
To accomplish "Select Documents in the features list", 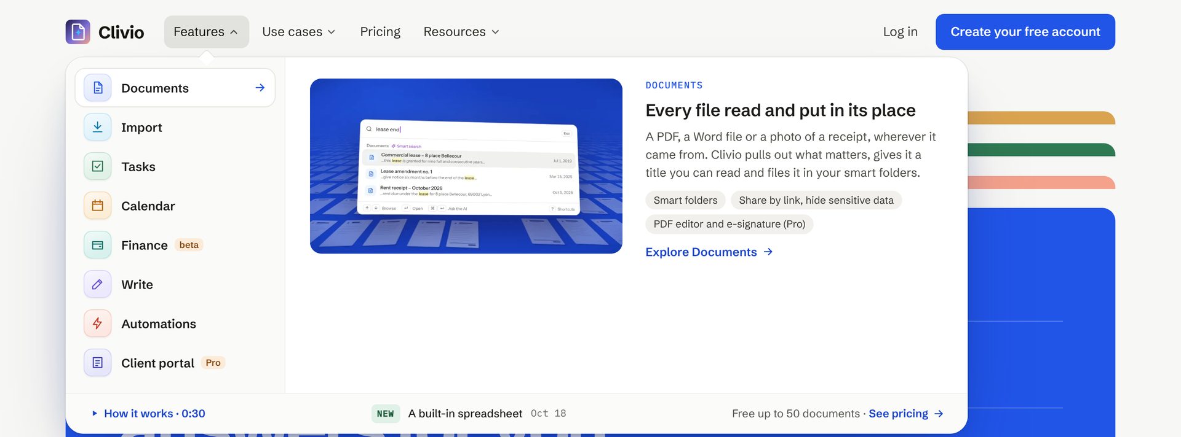I will coord(175,88).
